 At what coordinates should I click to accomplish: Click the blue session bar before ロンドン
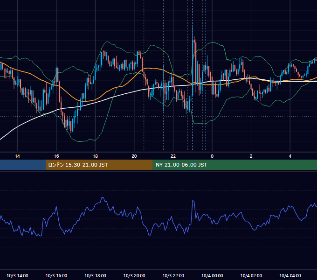[23, 165]
